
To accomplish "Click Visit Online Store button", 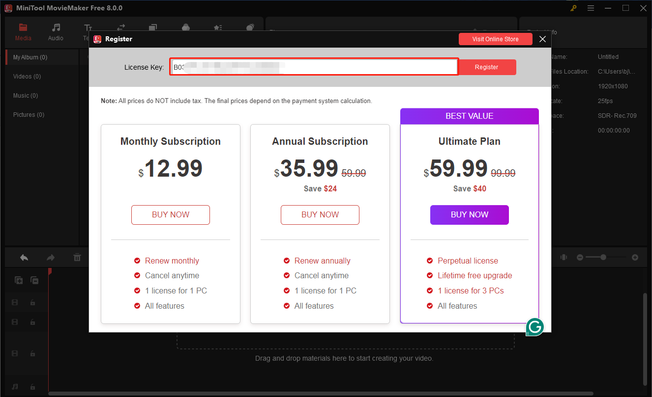I will tap(495, 39).
